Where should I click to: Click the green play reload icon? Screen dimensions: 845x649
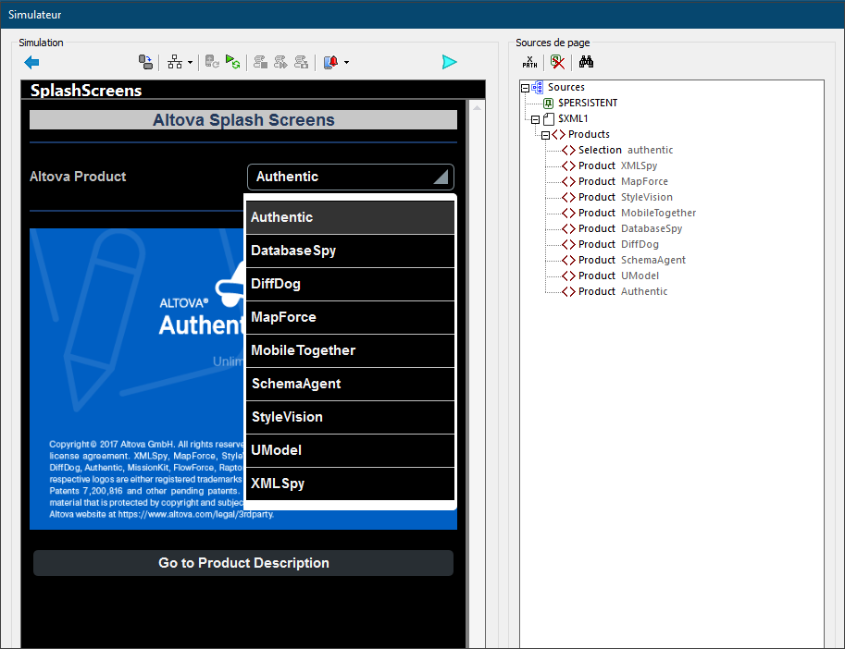[x=233, y=62]
